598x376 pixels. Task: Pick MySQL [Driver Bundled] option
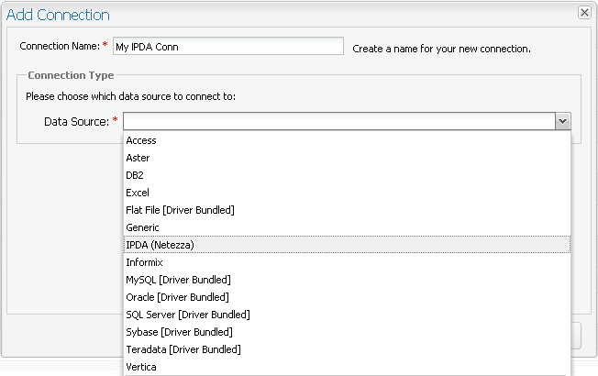point(178,280)
